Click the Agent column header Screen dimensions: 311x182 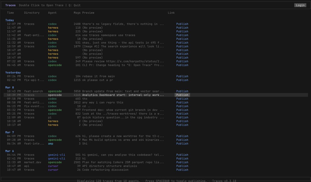click(52, 13)
